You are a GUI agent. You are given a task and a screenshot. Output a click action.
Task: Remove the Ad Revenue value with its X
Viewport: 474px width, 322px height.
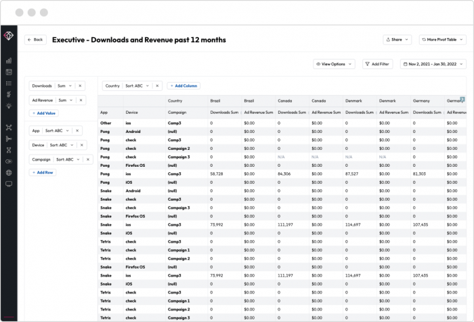81,100
